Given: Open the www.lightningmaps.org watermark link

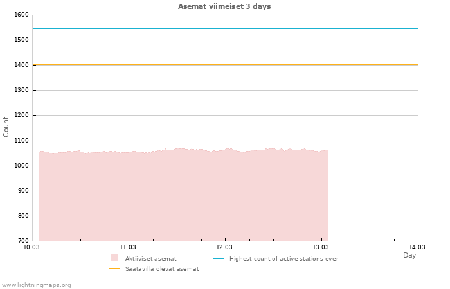Looking at the screenshot, I should pos(37,285).
